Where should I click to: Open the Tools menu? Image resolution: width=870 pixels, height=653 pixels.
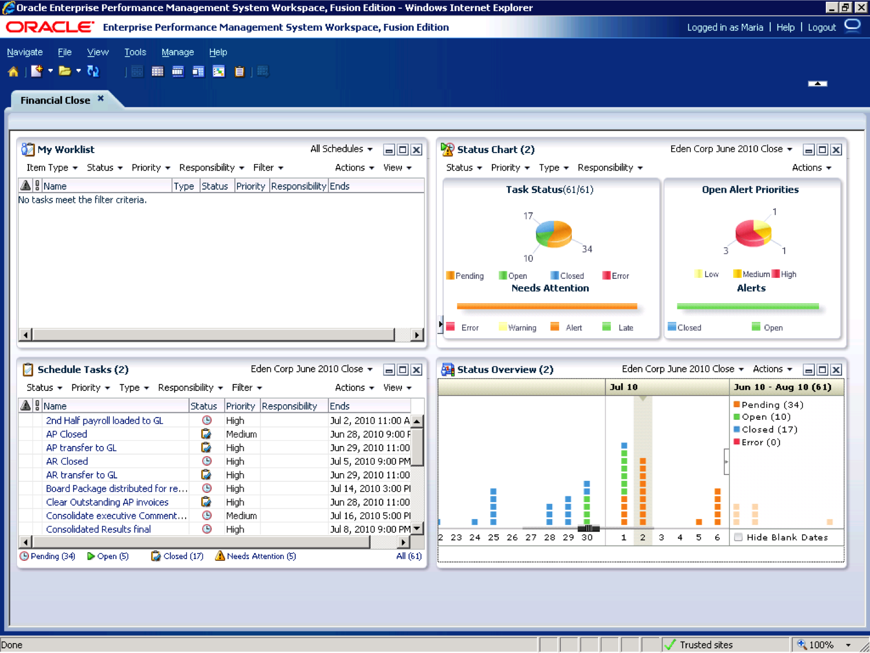point(135,52)
